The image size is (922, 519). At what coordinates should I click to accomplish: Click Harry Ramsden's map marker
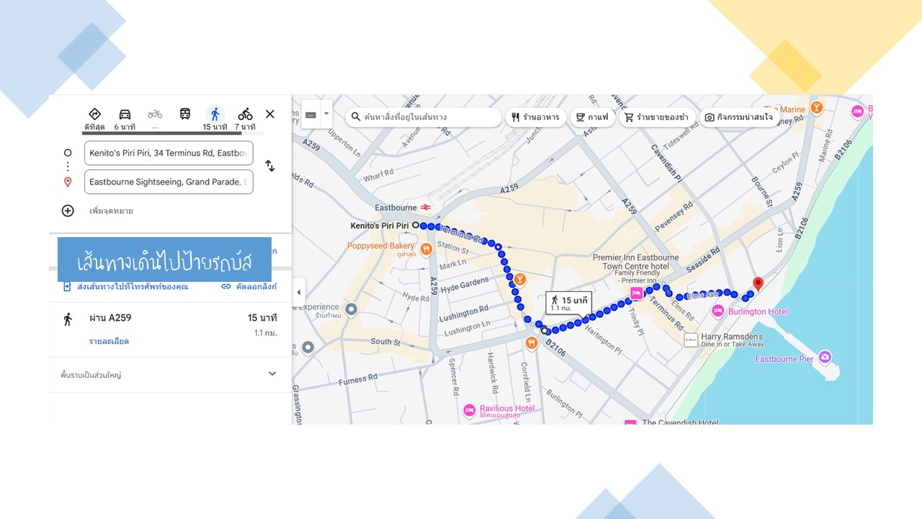[691, 340]
